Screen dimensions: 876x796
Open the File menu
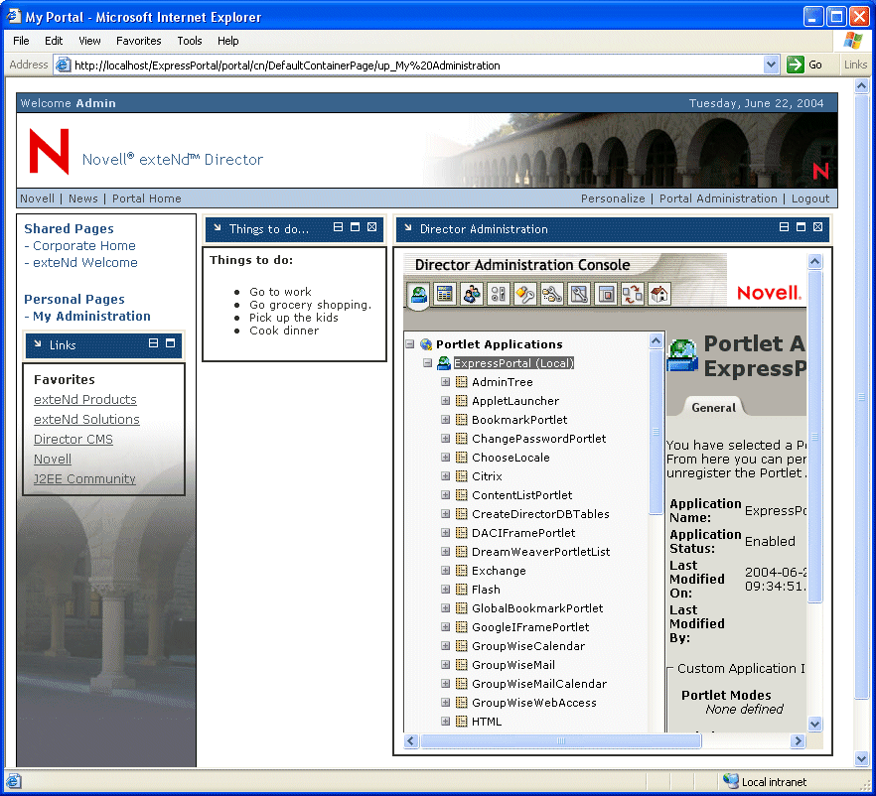point(21,41)
